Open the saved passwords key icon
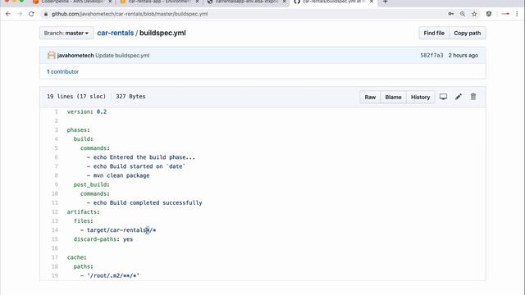525x295 pixels. pos(451,14)
